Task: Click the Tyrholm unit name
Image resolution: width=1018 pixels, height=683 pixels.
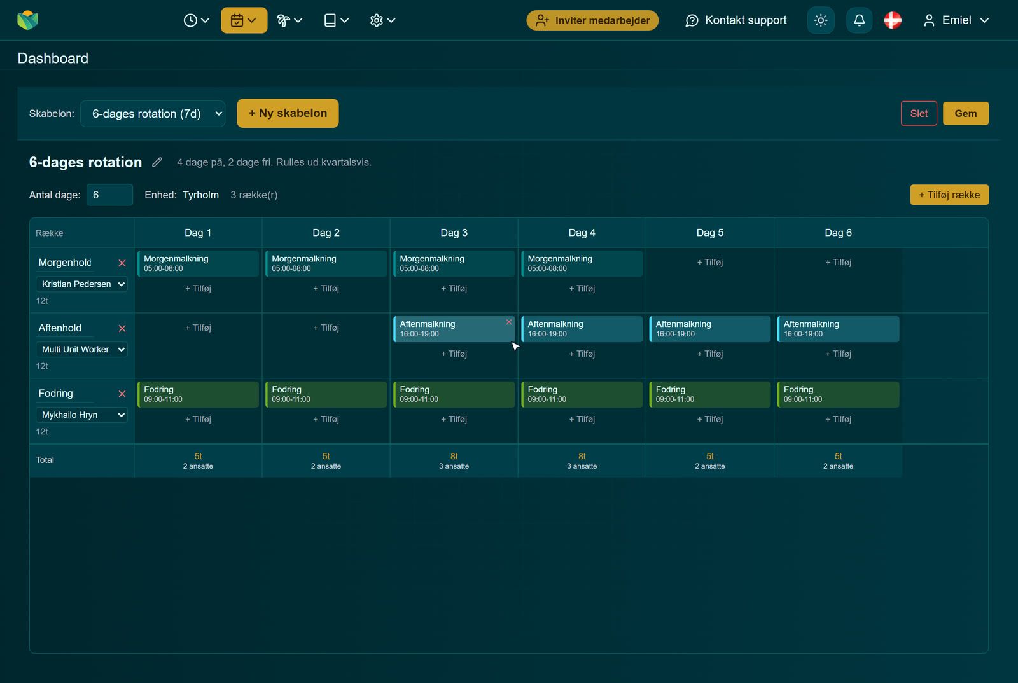Action: pyautogui.click(x=200, y=195)
